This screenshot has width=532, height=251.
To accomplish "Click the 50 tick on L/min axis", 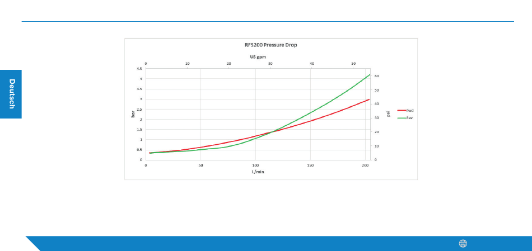I will [x=200, y=165].
